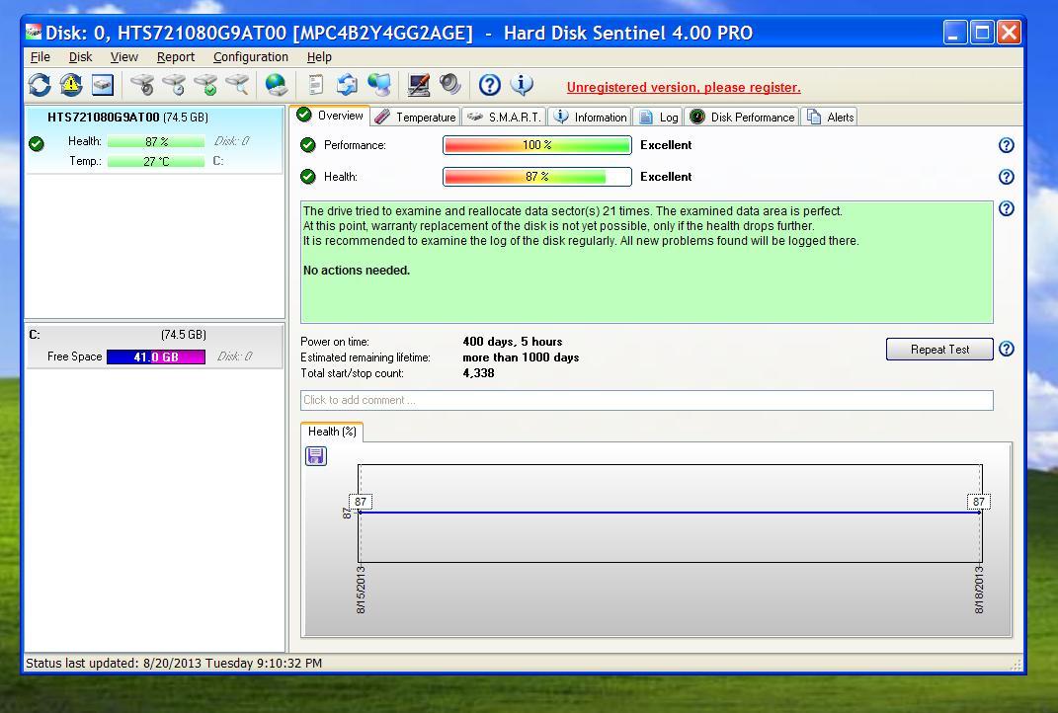Click the refresh icon with yellow warning sign
This screenshot has height=713, width=1058.
tap(71, 85)
